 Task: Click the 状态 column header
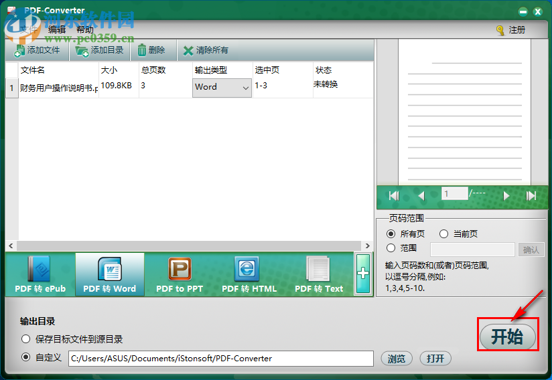click(343, 70)
